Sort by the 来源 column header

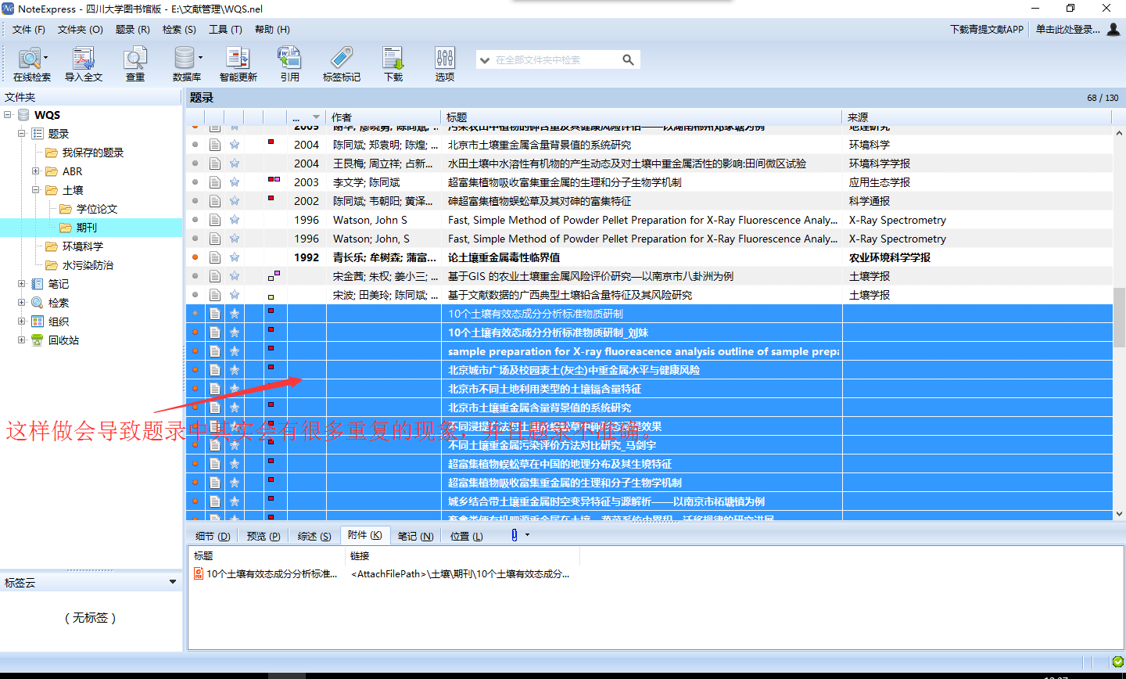977,117
